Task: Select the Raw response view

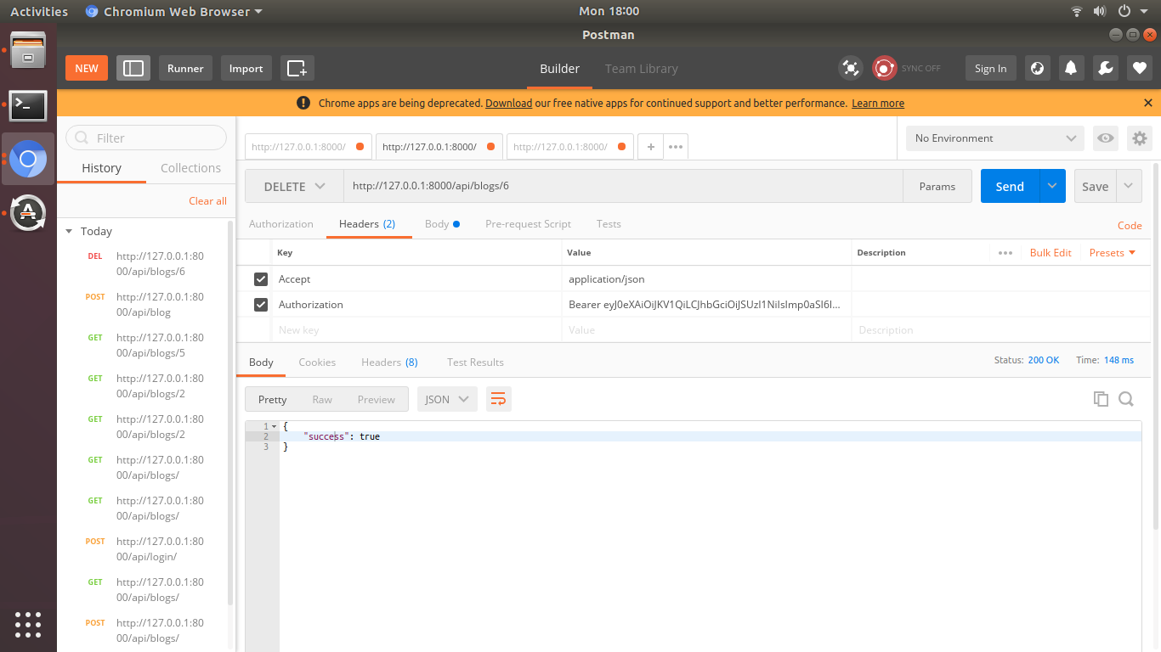Action: pyautogui.click(x=322, y=399)
